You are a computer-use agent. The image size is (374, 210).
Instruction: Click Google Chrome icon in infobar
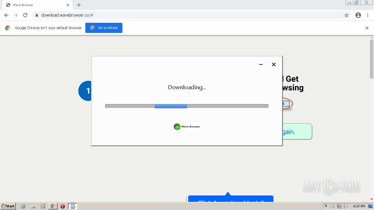pos(8,28)
